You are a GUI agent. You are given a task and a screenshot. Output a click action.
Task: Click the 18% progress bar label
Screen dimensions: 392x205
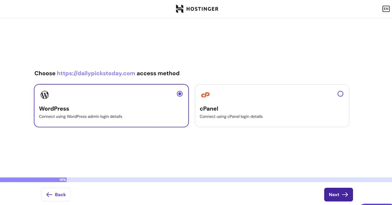click(x=62, y=180)
